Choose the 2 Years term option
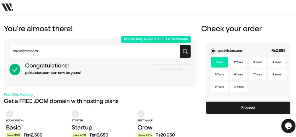The height and width of the screenshot is (137, 296). 238,62
